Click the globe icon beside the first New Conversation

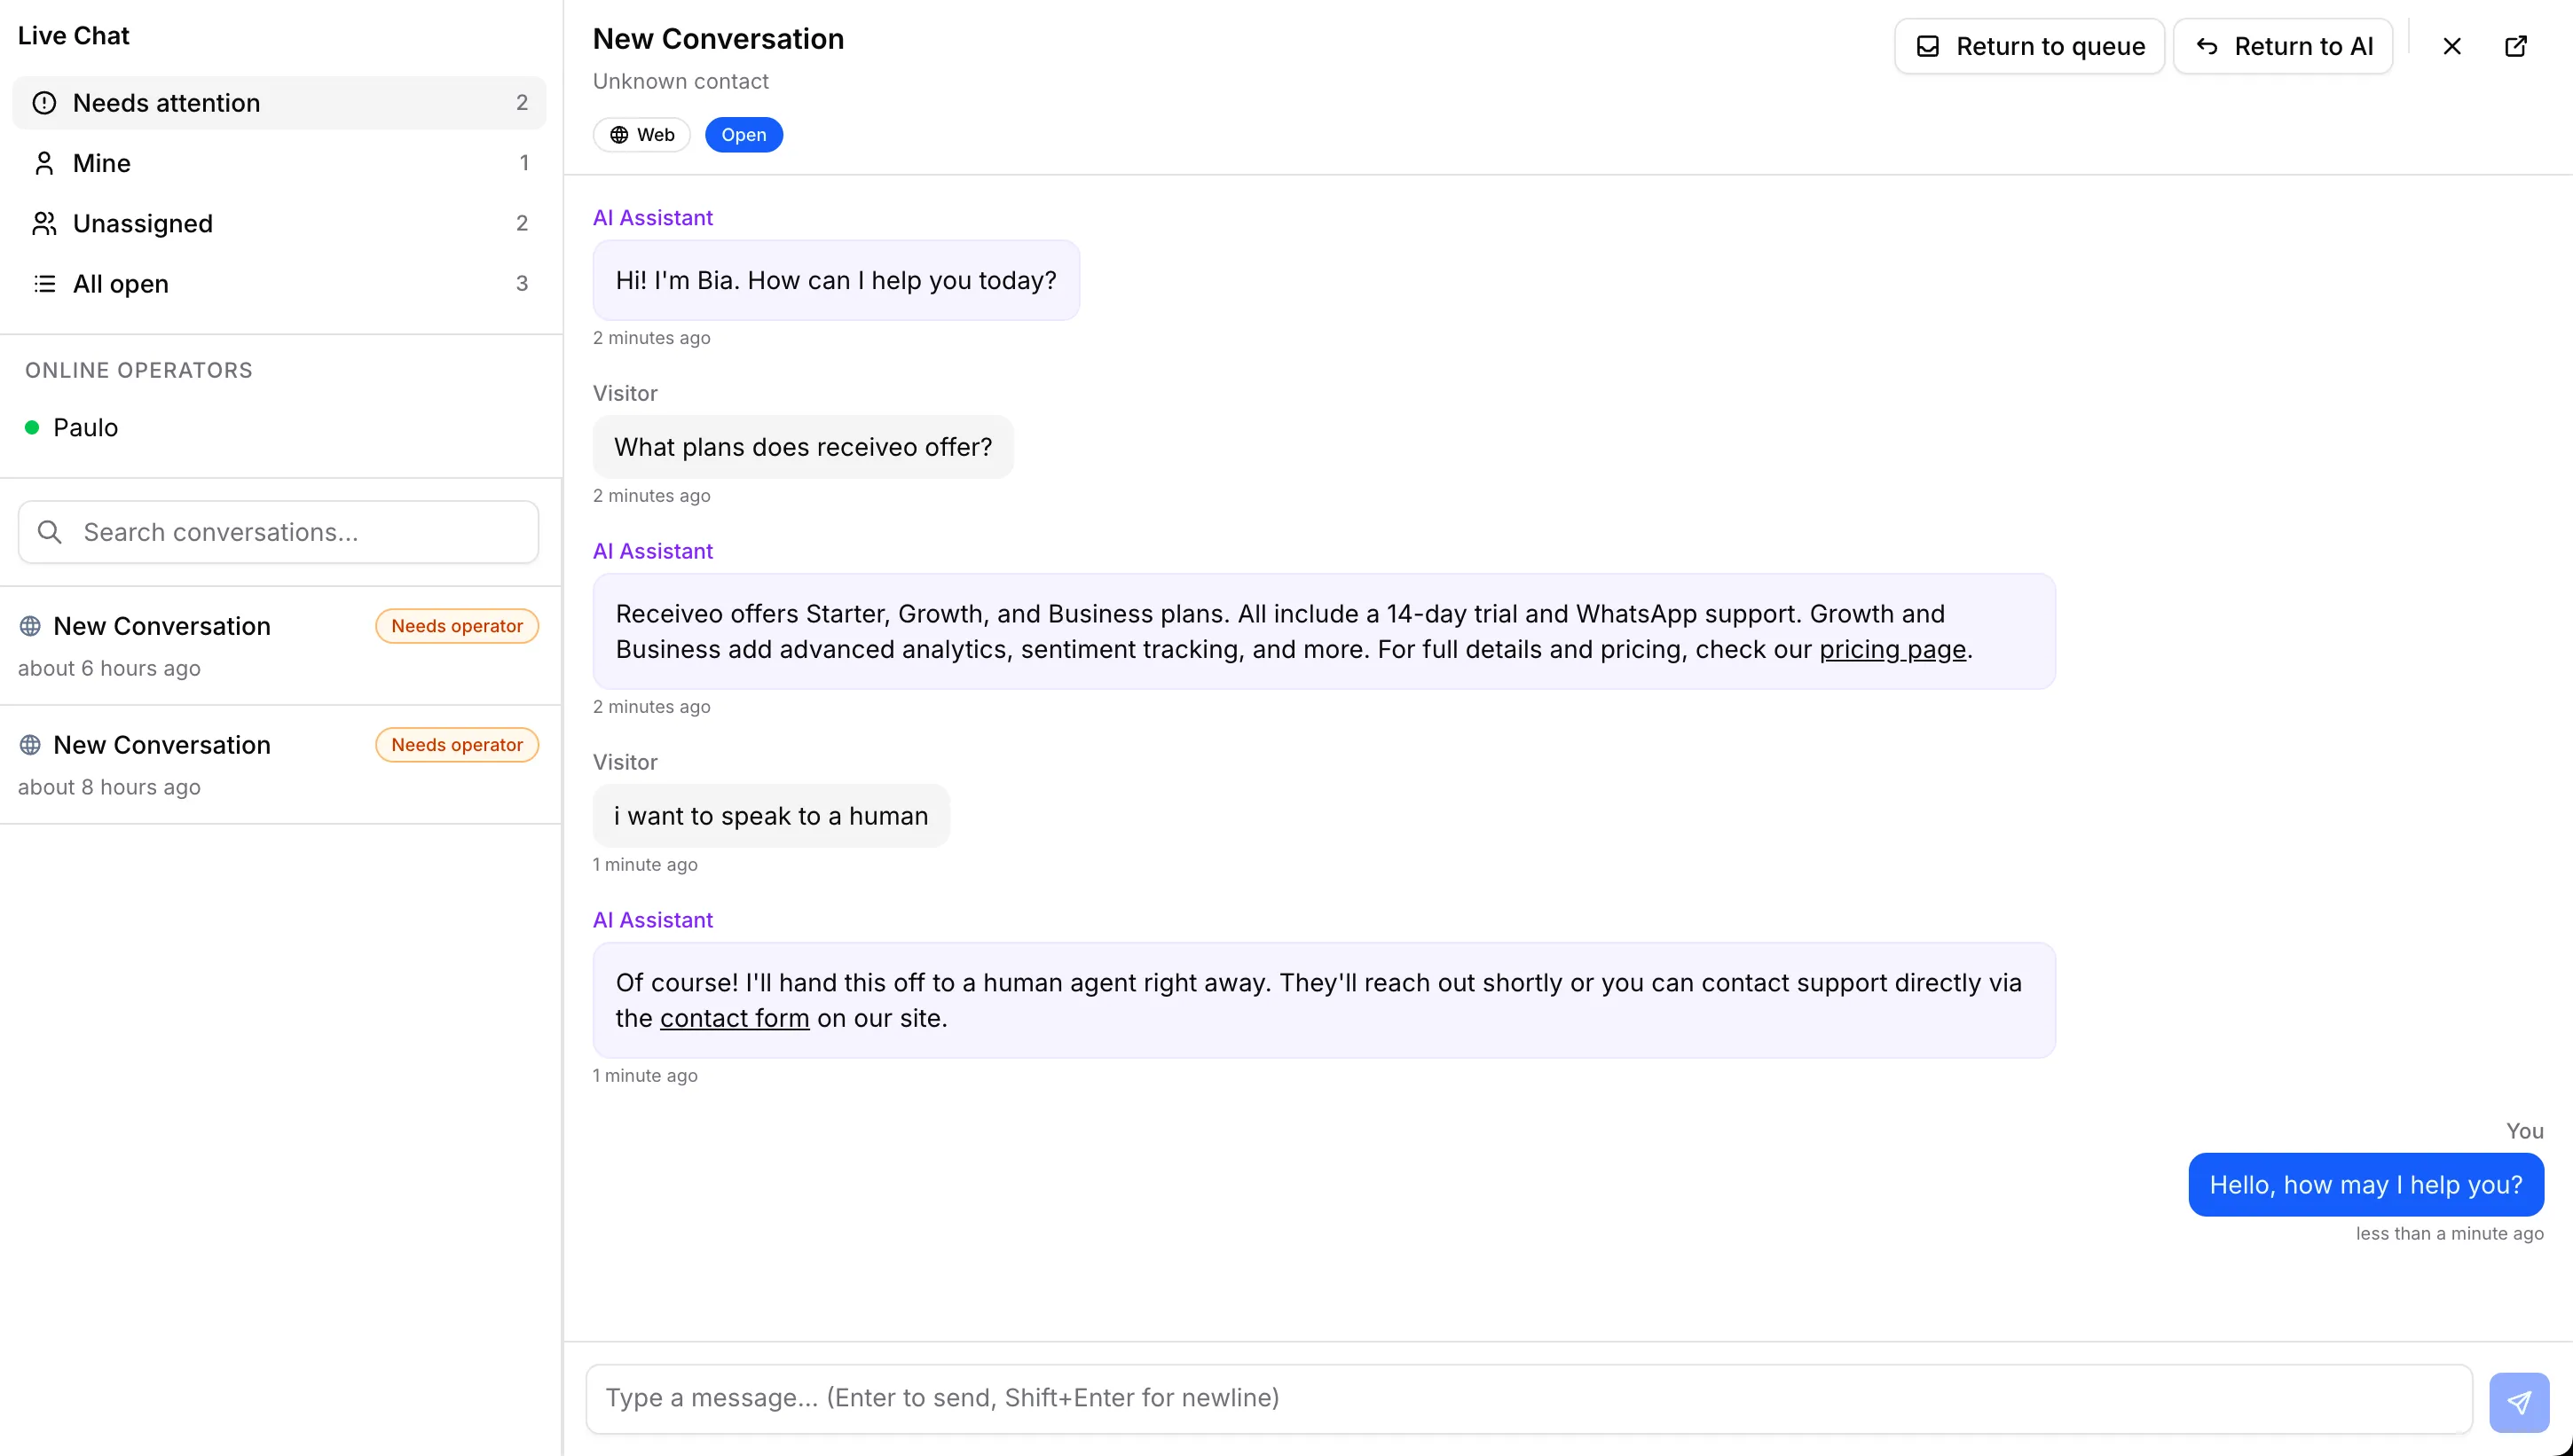click(29, 625)
